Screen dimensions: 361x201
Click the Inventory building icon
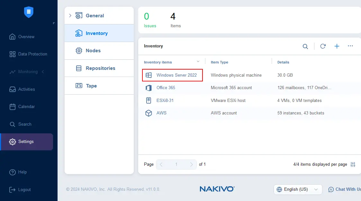[79, 33]
